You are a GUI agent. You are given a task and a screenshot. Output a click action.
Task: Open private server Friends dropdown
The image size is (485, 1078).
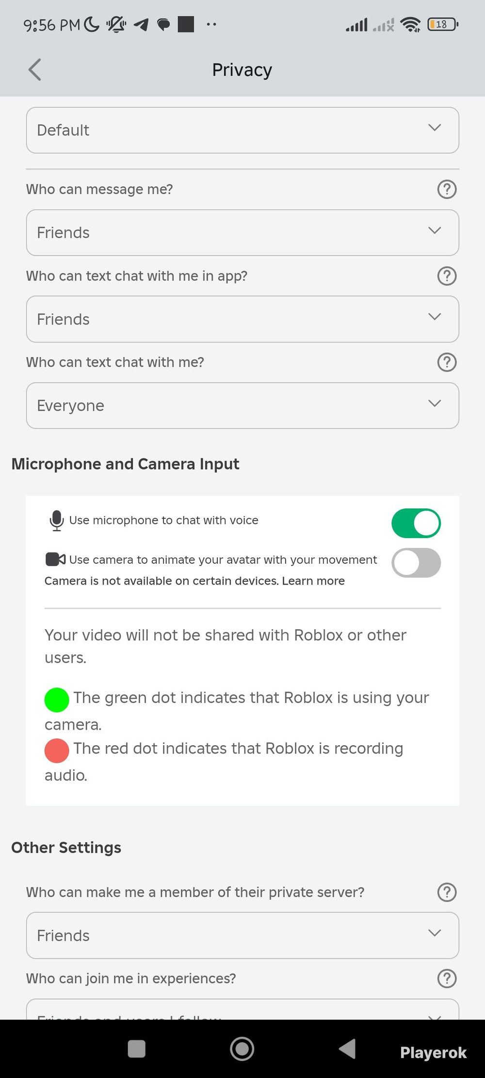click(242, 935)
